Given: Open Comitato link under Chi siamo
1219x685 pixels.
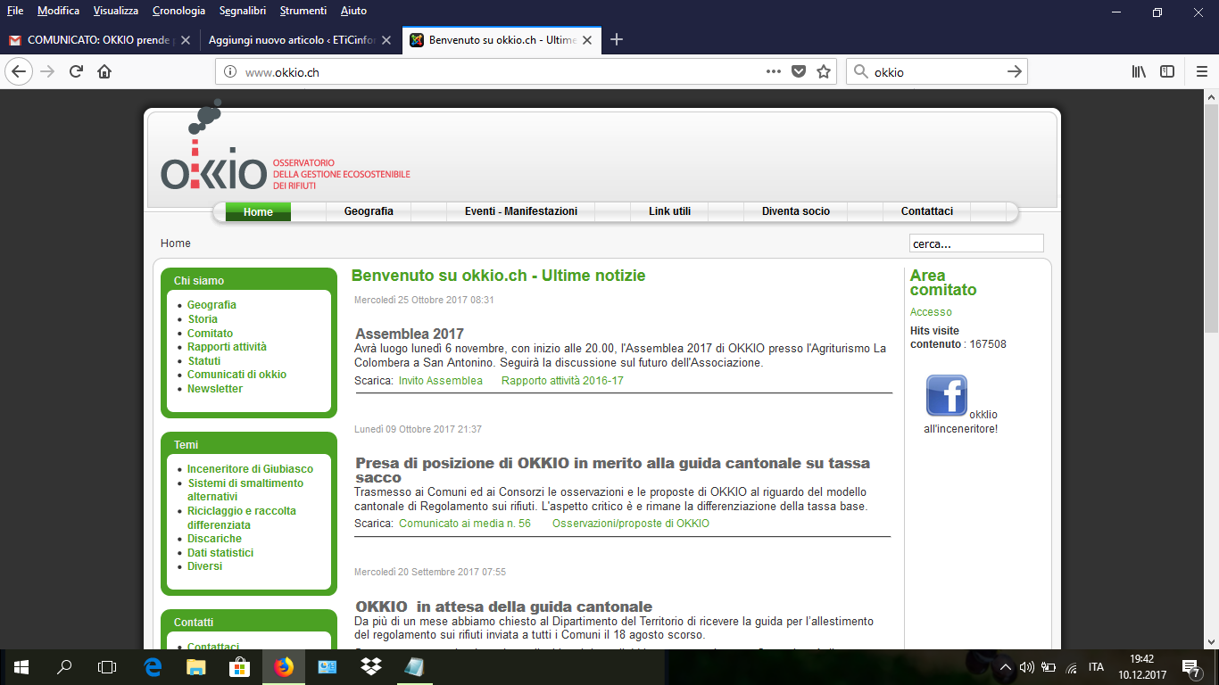Looking at the screenshot, I should point(210,334).
